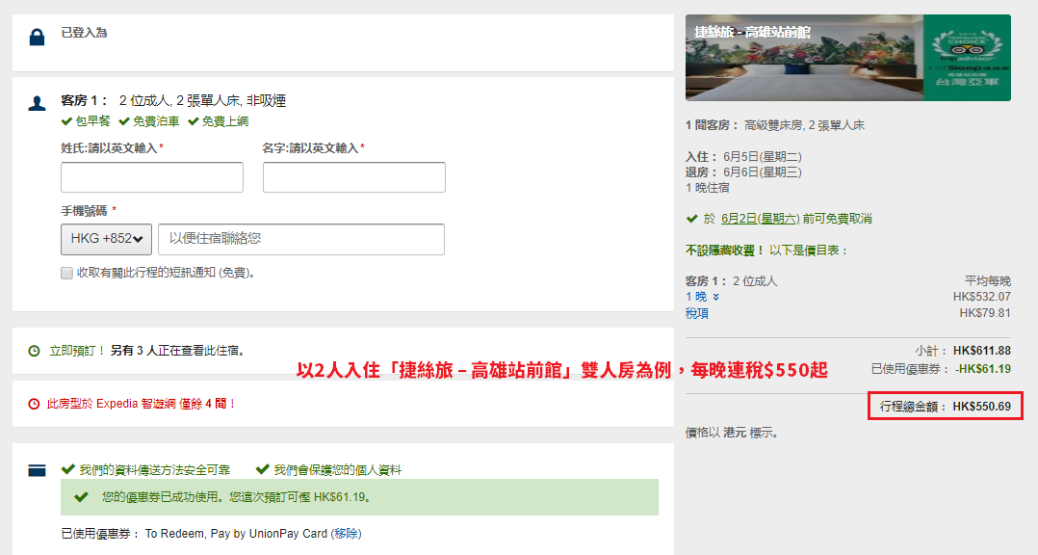This screenshot has width=1038, height=555.
Task: Click the guest person icon beside 客房 1
Action: click(x=37, y=103)
